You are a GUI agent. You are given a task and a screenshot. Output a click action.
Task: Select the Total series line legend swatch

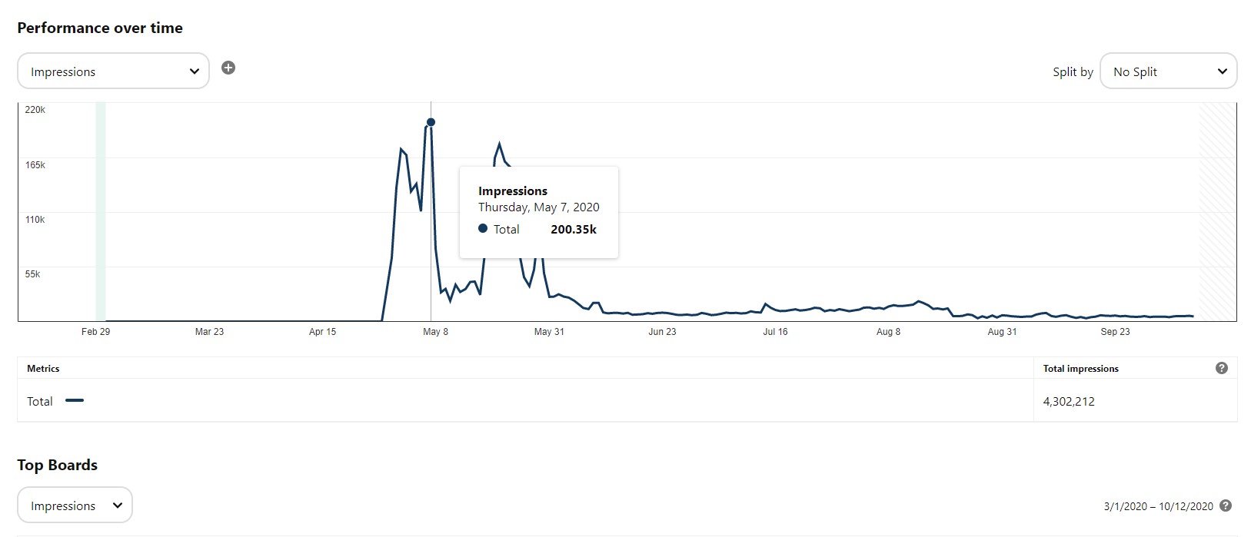pyautogui.click(x=75, y=400)
